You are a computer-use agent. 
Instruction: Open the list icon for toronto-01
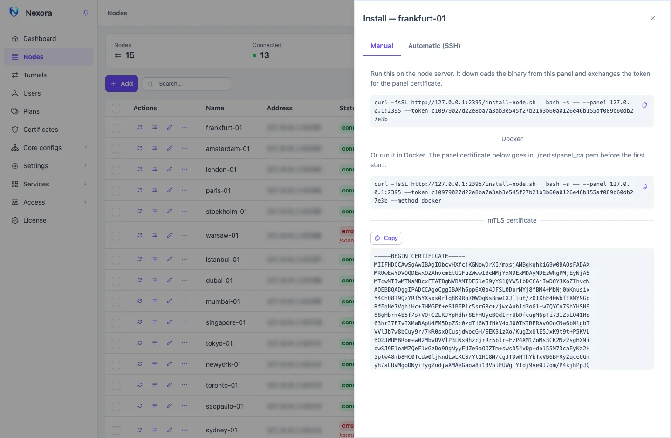(155, 385)
